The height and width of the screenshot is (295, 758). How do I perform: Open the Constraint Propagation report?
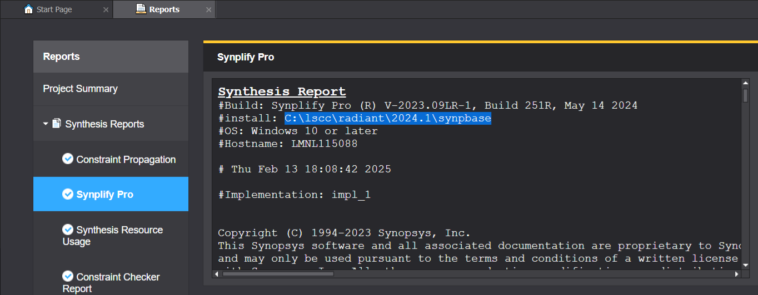pos(111,160)
